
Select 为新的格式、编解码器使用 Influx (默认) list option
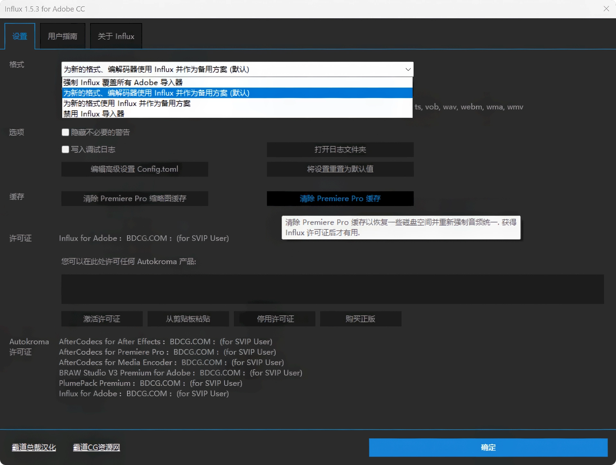tap(237, 93)
